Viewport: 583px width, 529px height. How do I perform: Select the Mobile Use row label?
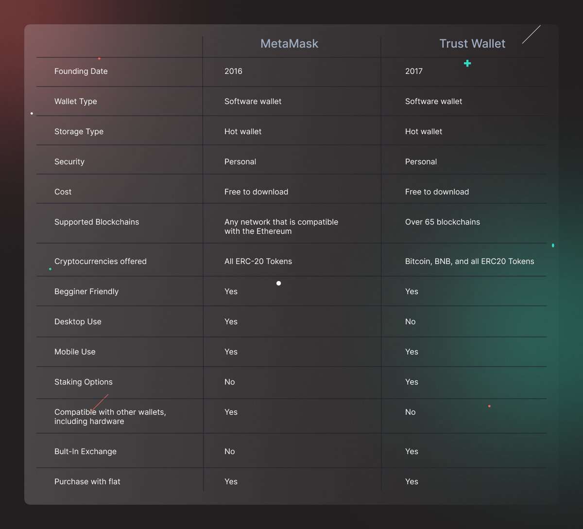[x=75, y=352]
